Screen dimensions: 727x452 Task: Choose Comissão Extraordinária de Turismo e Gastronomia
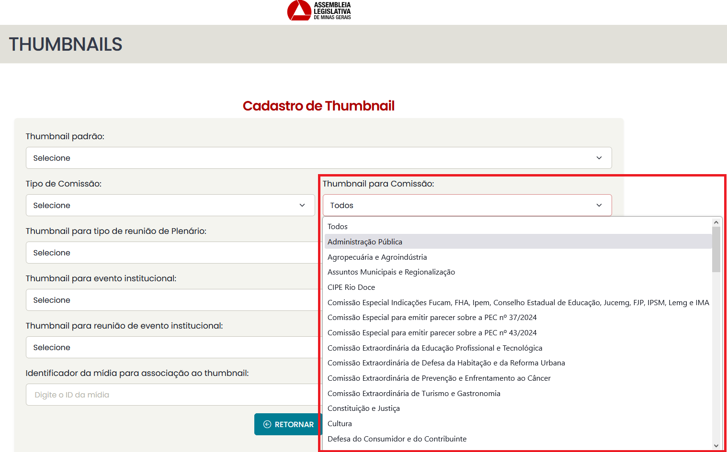click(x=414, y=393)
